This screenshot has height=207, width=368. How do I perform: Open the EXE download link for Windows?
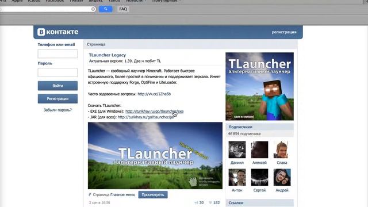(x=155, y=111)
